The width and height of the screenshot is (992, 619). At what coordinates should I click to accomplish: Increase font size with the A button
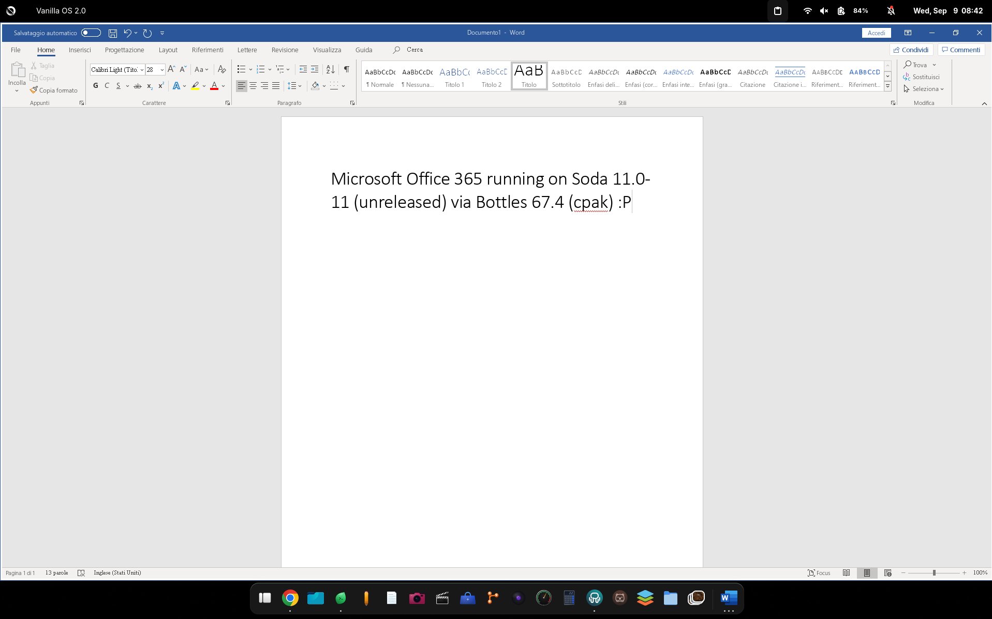[171, 69]
